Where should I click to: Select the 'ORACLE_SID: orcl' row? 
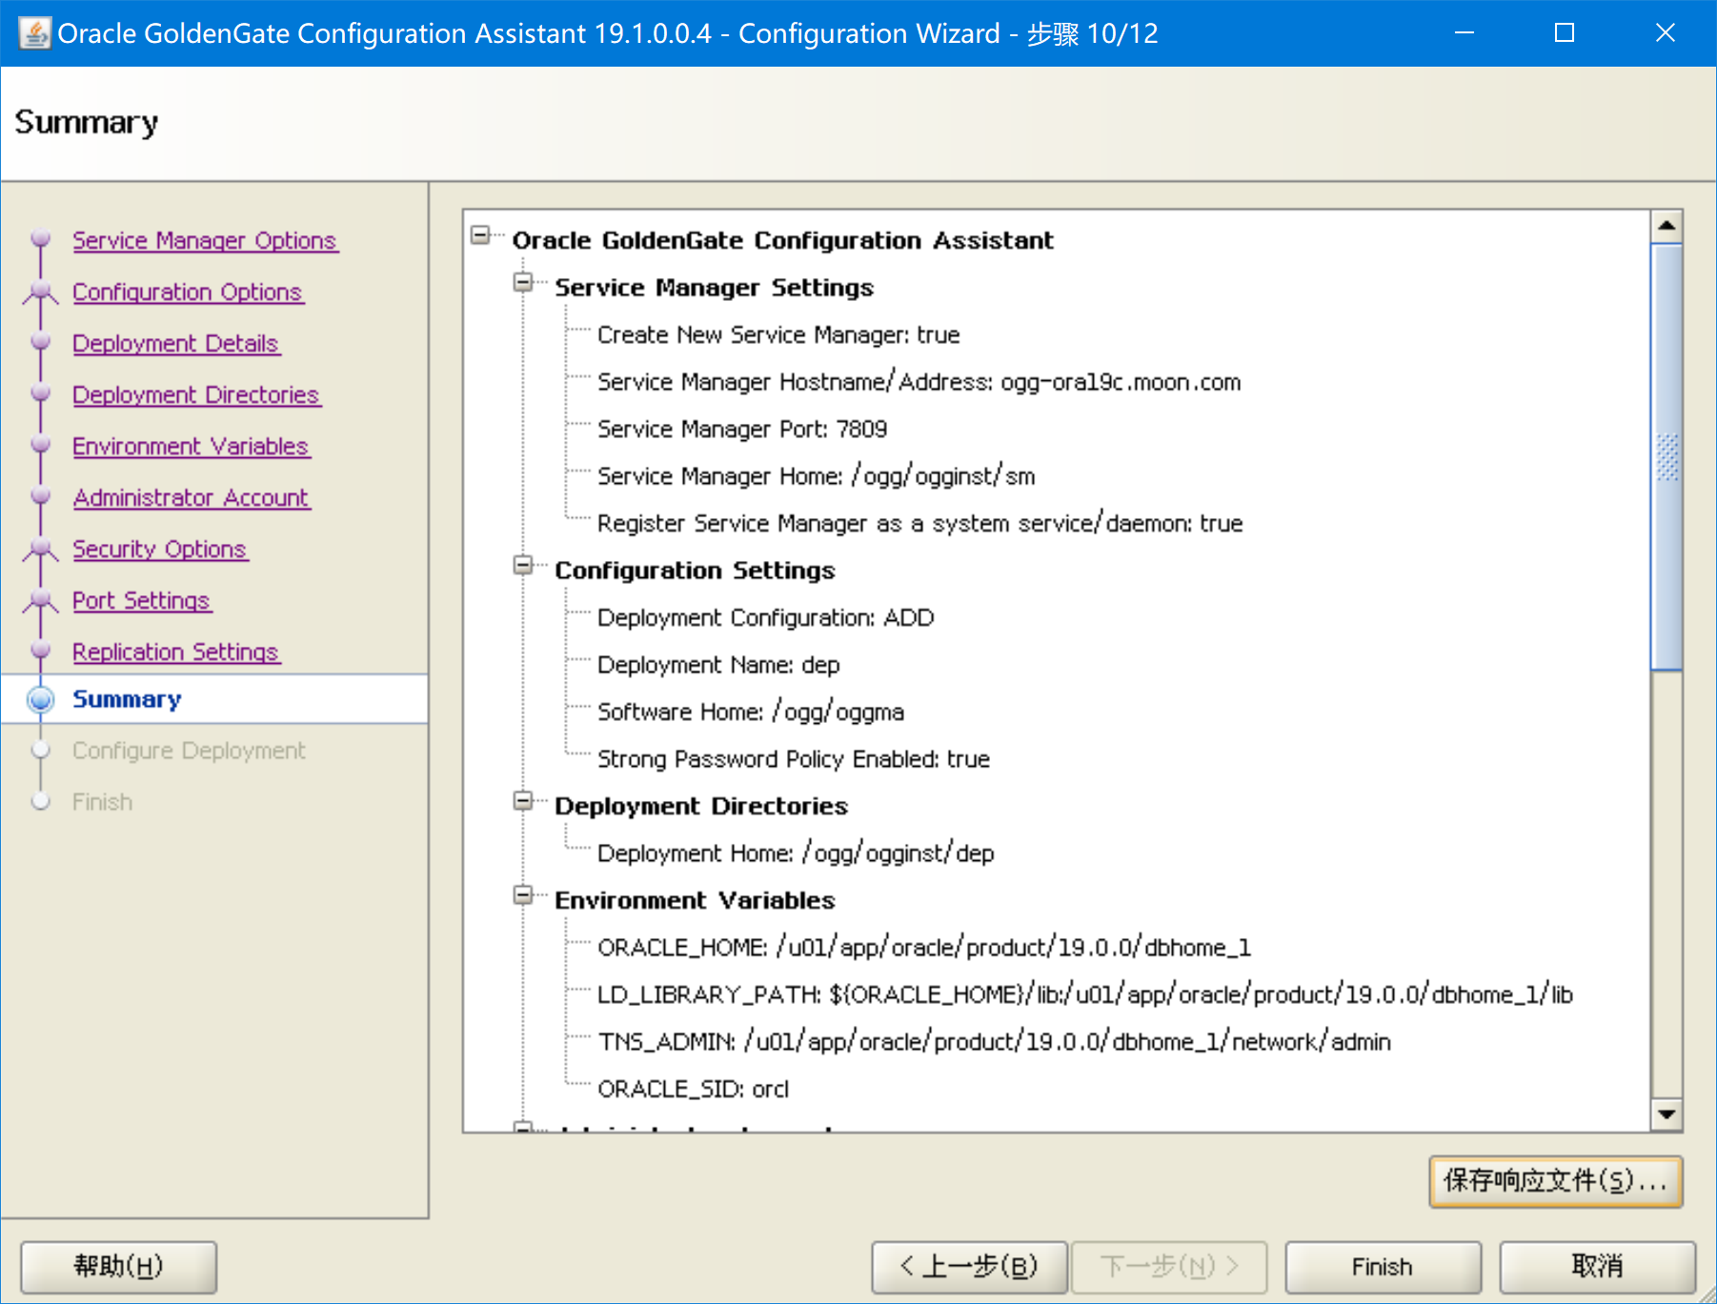(x=694, y=1089)
